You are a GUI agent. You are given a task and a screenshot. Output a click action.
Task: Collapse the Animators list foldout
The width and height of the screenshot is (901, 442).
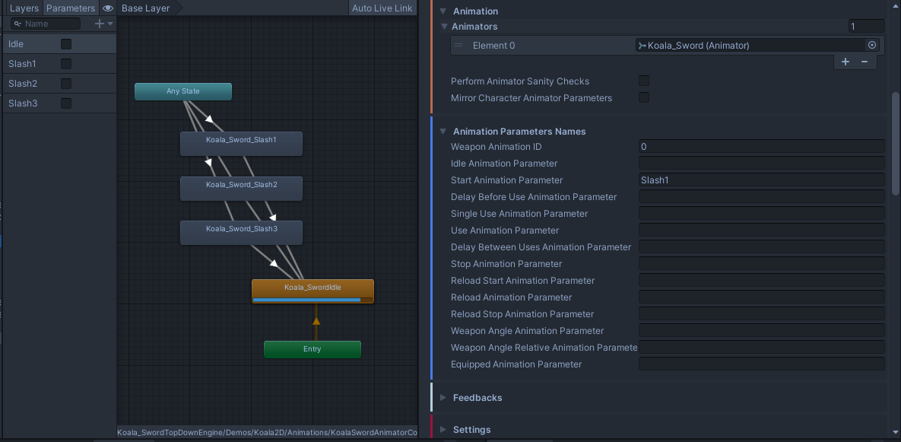(445, 27)
